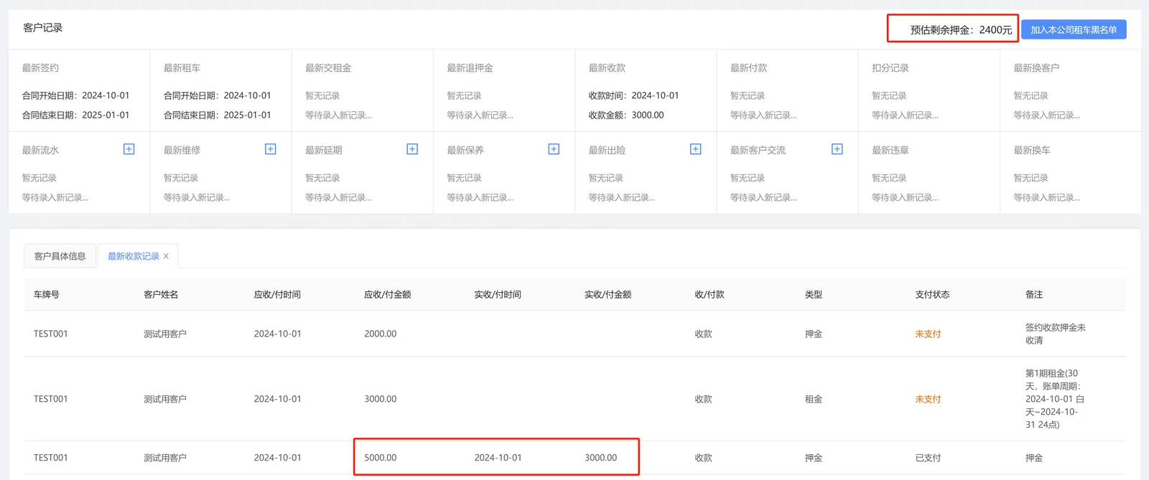This screenshot has width=1149, height=480.
Task: Click 预估剩余押金：2400元 text
Action: pyautogui.click(x=961, y=29)
